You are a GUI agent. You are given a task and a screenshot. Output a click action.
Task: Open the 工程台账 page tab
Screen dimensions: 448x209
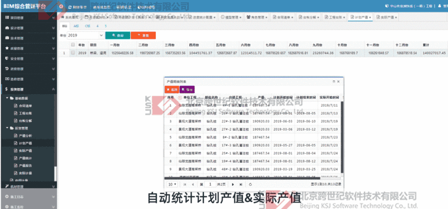click(x=334, y=17)
